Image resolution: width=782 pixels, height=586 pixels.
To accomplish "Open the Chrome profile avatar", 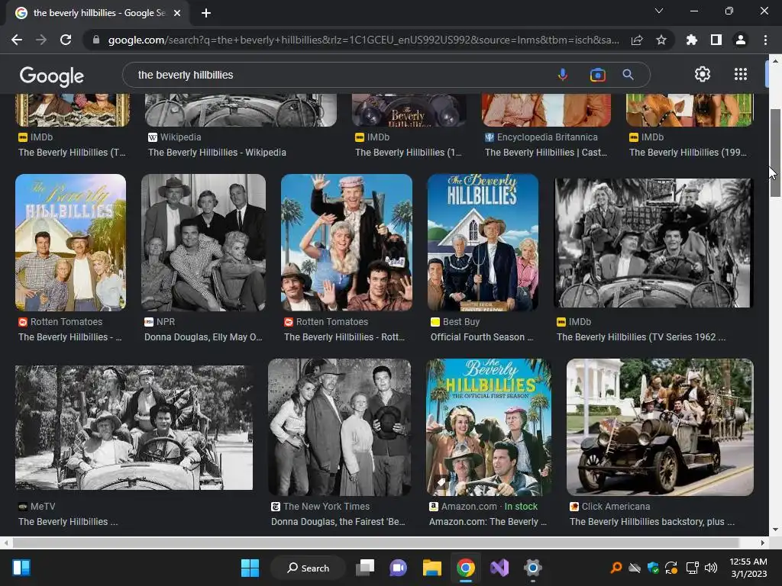I will pos(741,40).
